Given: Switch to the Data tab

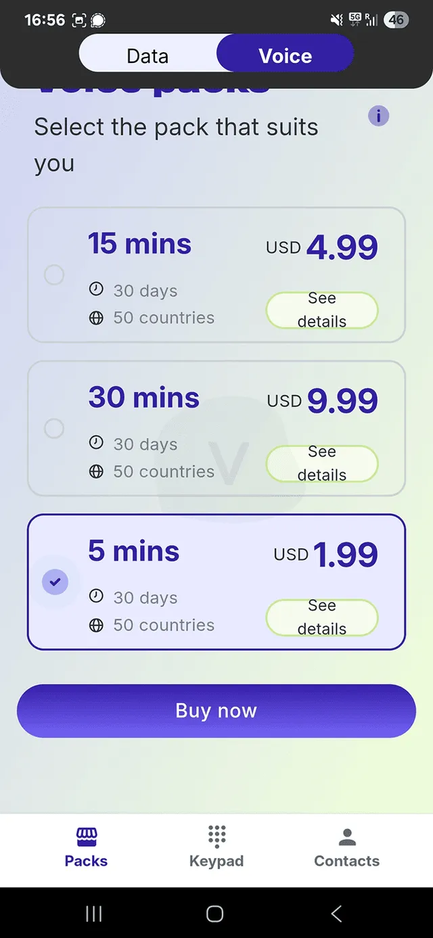Looking at the screenshot, I should [147, 55].
